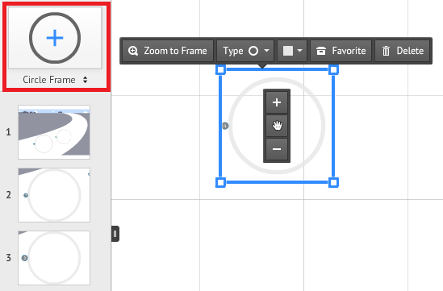Image resolution: width=443 pixels, height=291 pixels.
Task: Open the Circle Frame type selector arrows
Action: tap(85, 80)
